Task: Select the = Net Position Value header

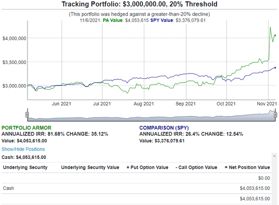Action: [x=247, y=167]
